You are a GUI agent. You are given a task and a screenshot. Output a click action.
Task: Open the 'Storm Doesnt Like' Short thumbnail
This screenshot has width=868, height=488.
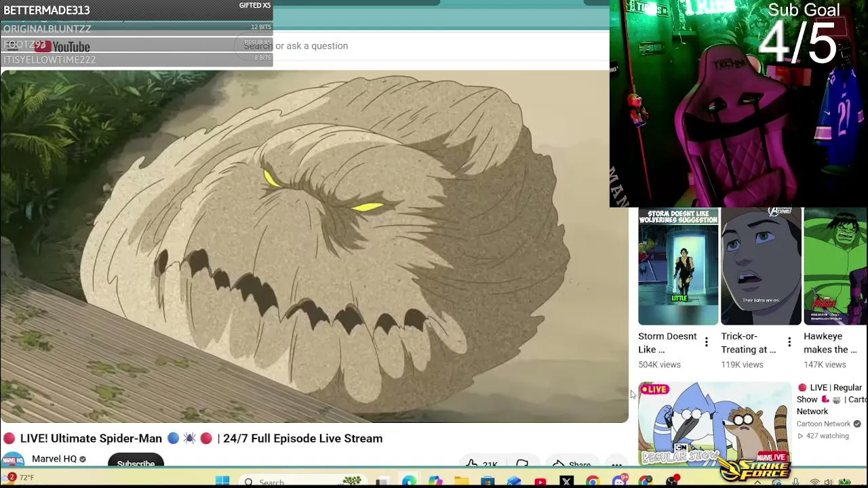[678, 266]
